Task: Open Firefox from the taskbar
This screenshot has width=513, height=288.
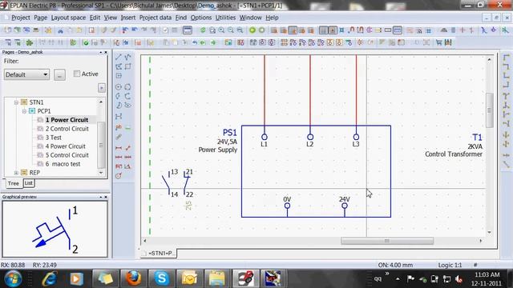Action: [x=134, y=278]
